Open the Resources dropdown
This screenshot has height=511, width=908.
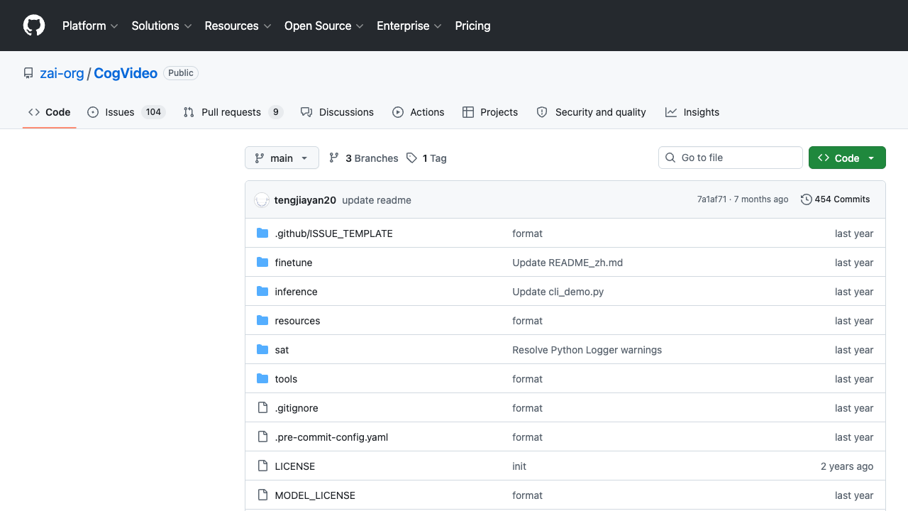pos(238,26)
